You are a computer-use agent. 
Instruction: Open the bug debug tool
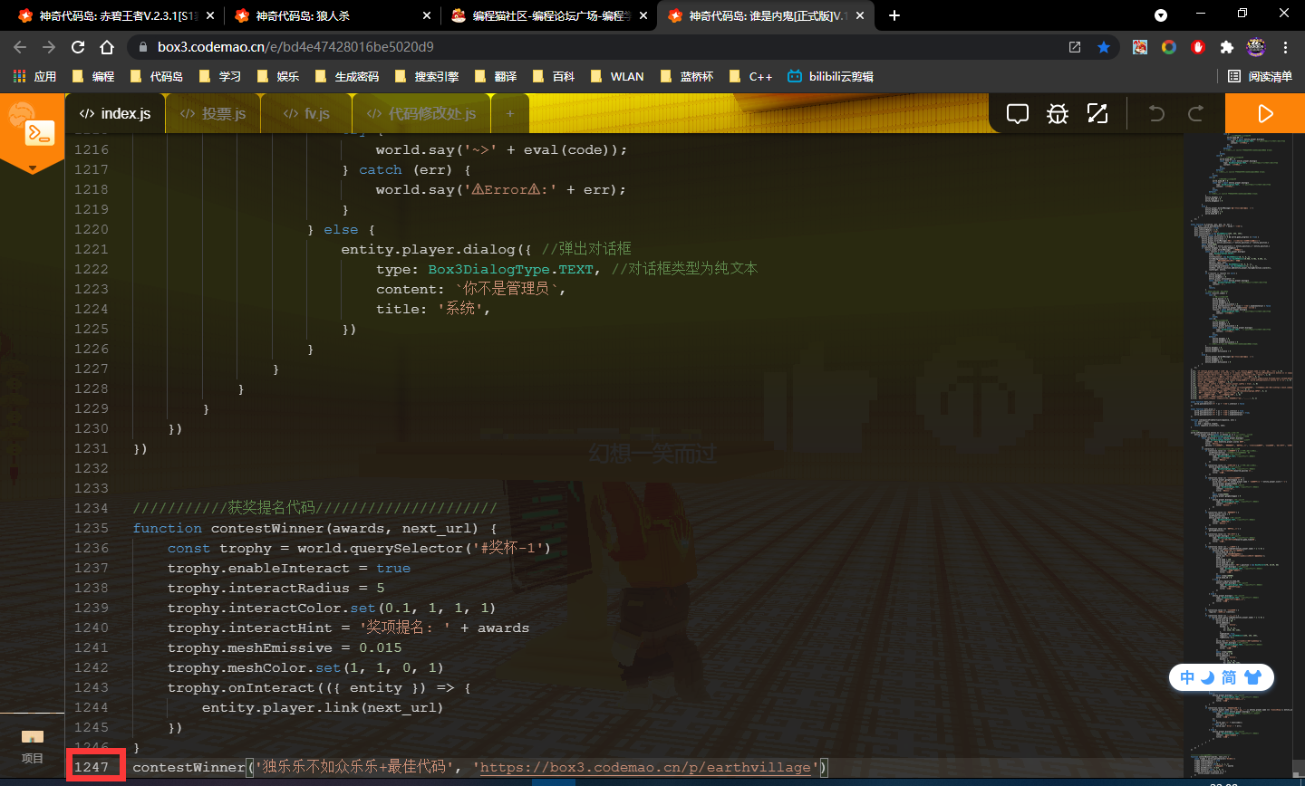tap(1058, 113)
